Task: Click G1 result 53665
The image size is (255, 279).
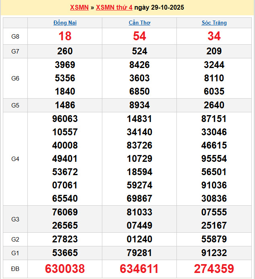Action: [x=65, y=253]
